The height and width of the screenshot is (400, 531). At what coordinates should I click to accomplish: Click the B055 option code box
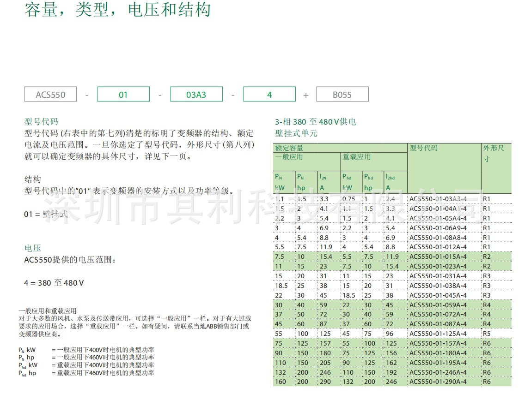(x=342, y=94)
